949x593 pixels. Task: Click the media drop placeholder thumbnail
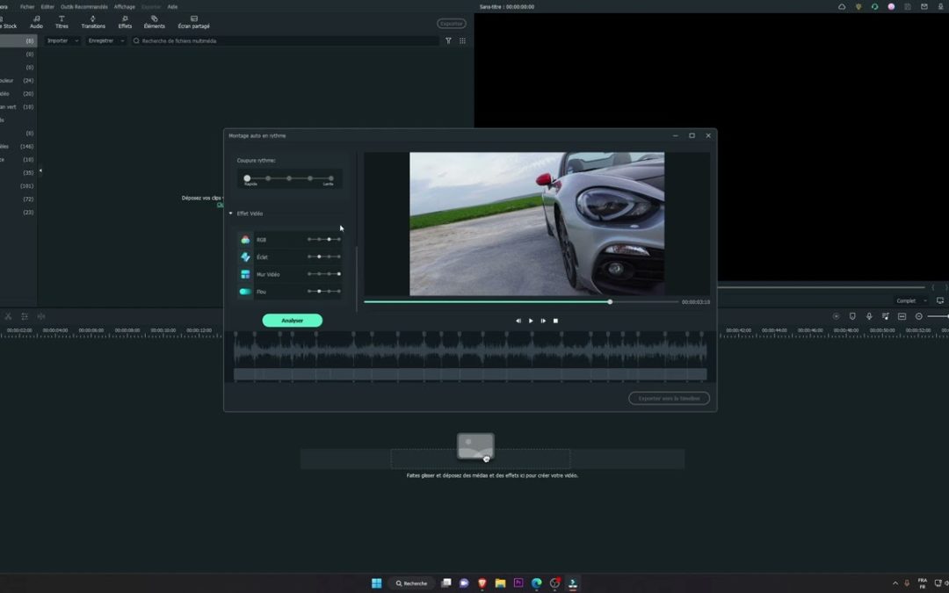[x=475, y=447]
